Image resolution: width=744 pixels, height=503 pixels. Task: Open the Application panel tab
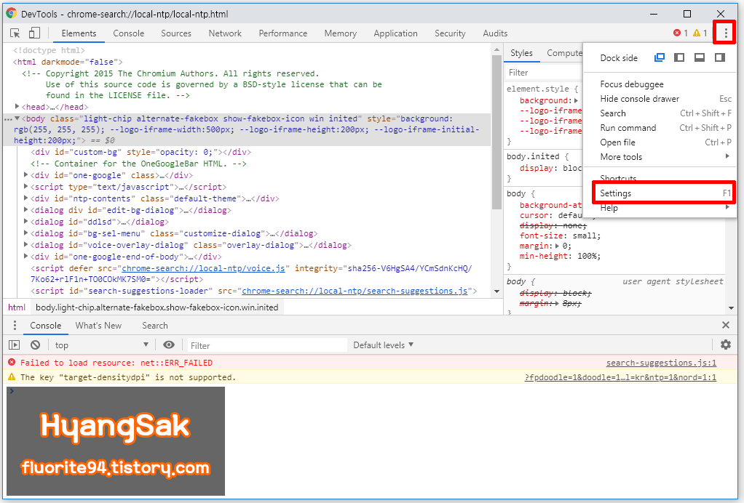point(395,33)
